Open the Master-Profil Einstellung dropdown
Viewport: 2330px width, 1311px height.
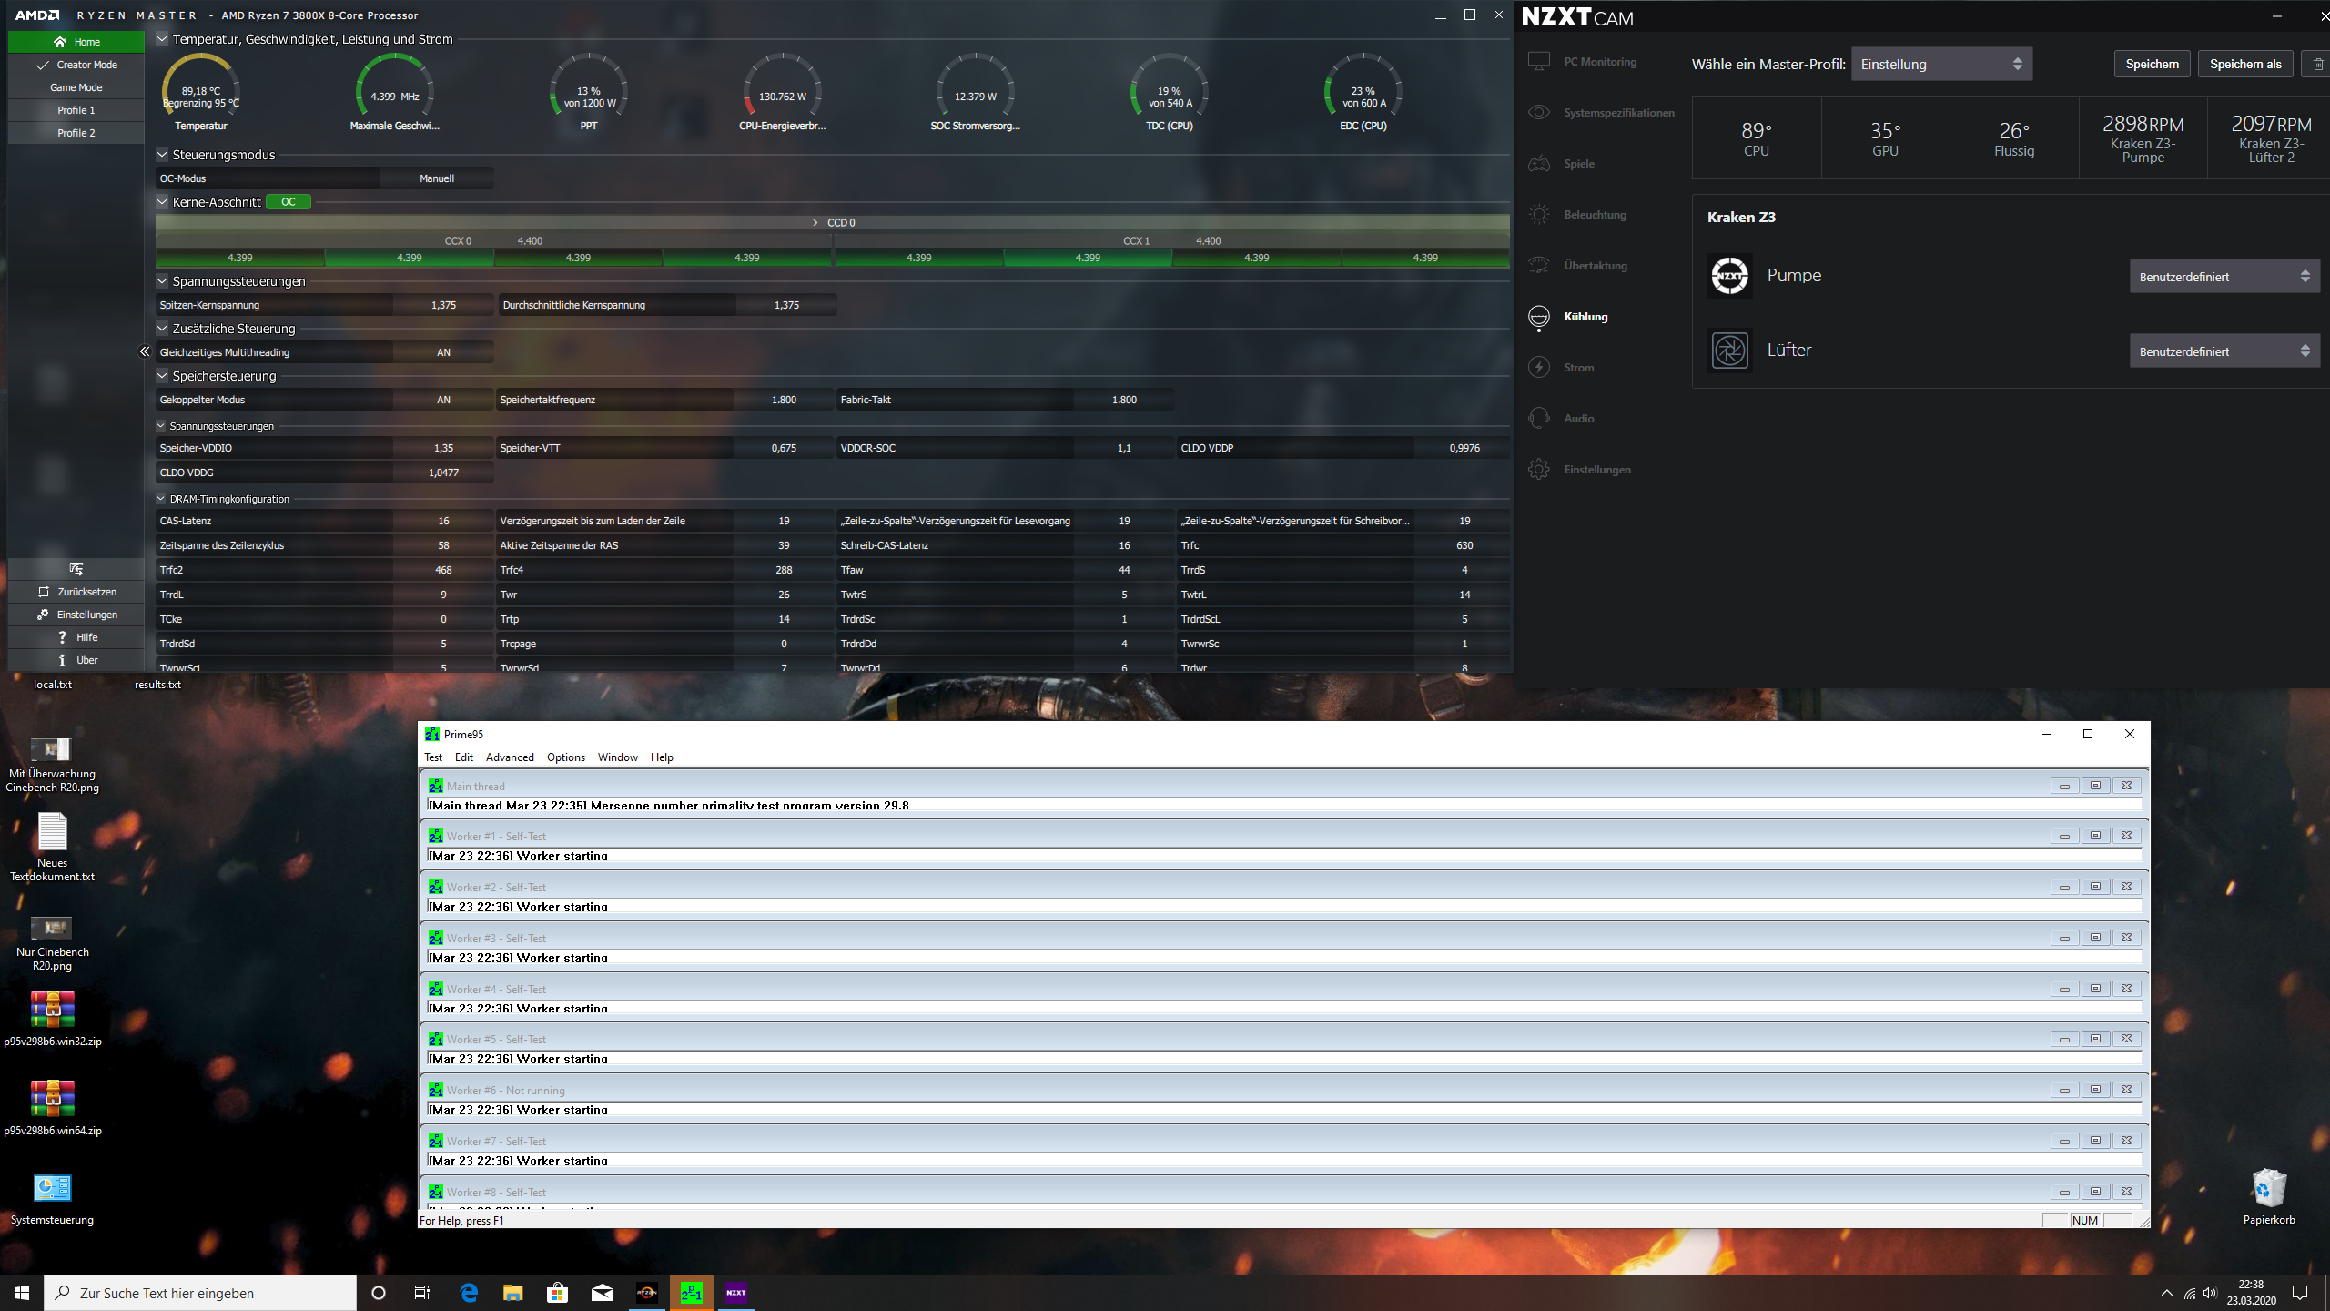1940,64
